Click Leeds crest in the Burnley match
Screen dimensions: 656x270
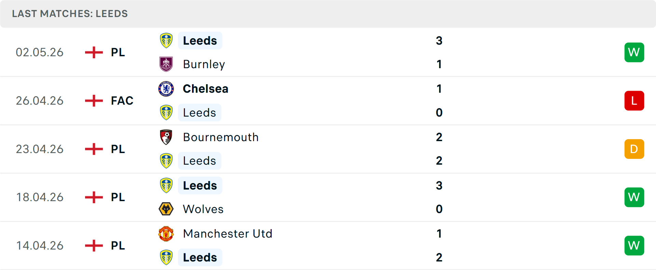coord(166,41)
